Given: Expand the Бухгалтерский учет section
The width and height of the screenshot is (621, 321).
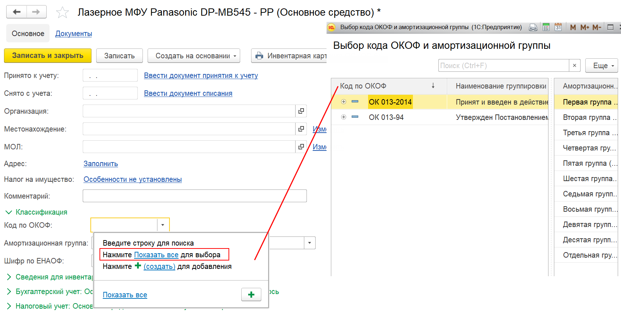Looking at the screenshot, I should pyautogui.click(x=9, y=291).
